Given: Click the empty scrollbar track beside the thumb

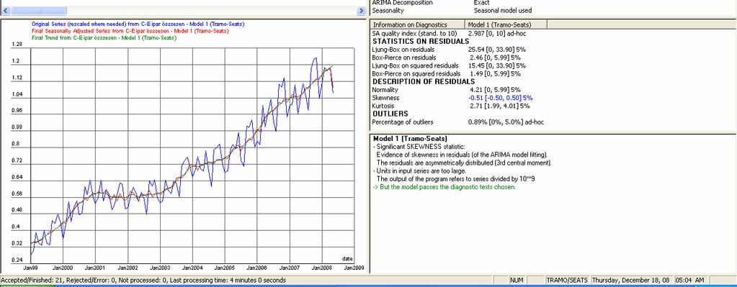Looking at the screenshot, I should (x=213, y=11).
